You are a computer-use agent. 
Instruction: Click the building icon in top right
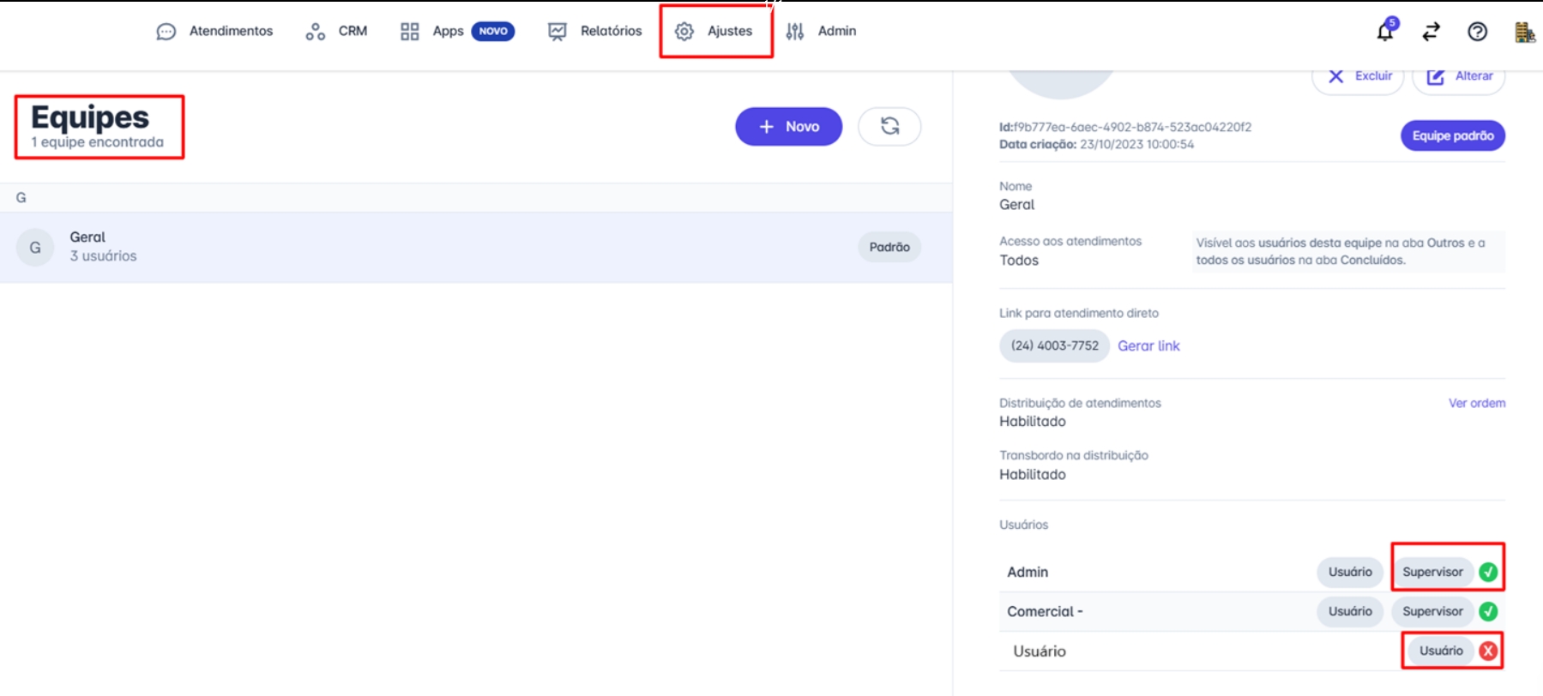pyautogui.click(x=1524, y=32)
